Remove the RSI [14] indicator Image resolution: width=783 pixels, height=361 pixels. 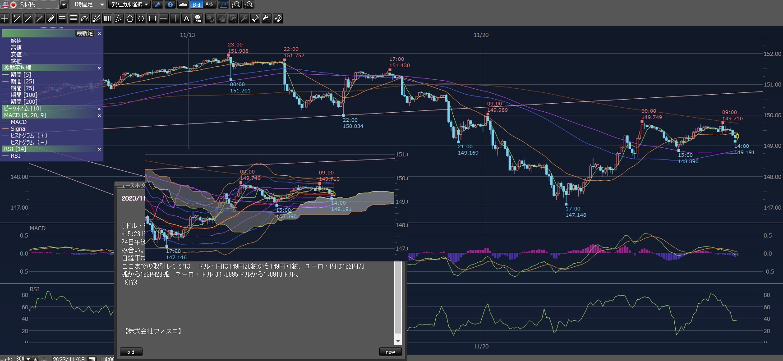[99, 149]
